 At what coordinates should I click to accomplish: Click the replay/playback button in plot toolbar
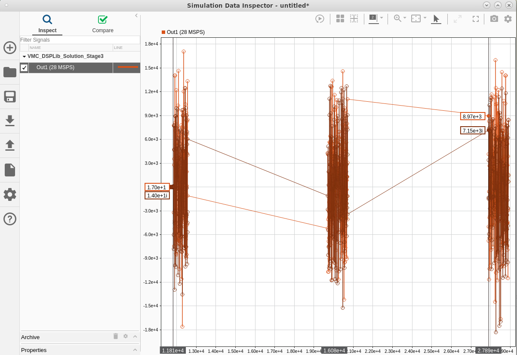320,19
